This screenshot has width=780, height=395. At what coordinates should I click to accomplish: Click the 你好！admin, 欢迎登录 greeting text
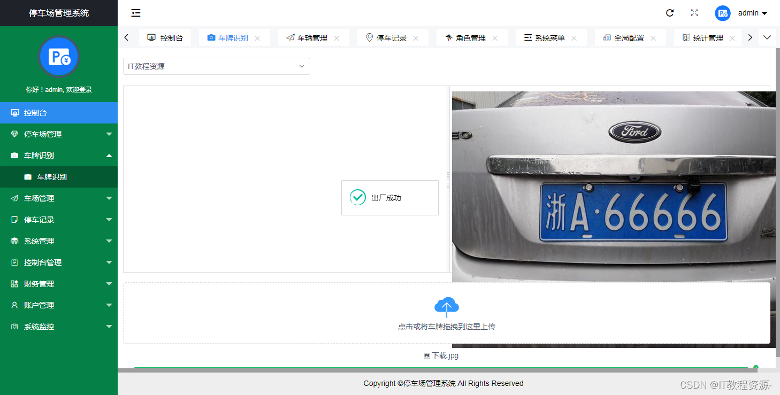[59, 90]
